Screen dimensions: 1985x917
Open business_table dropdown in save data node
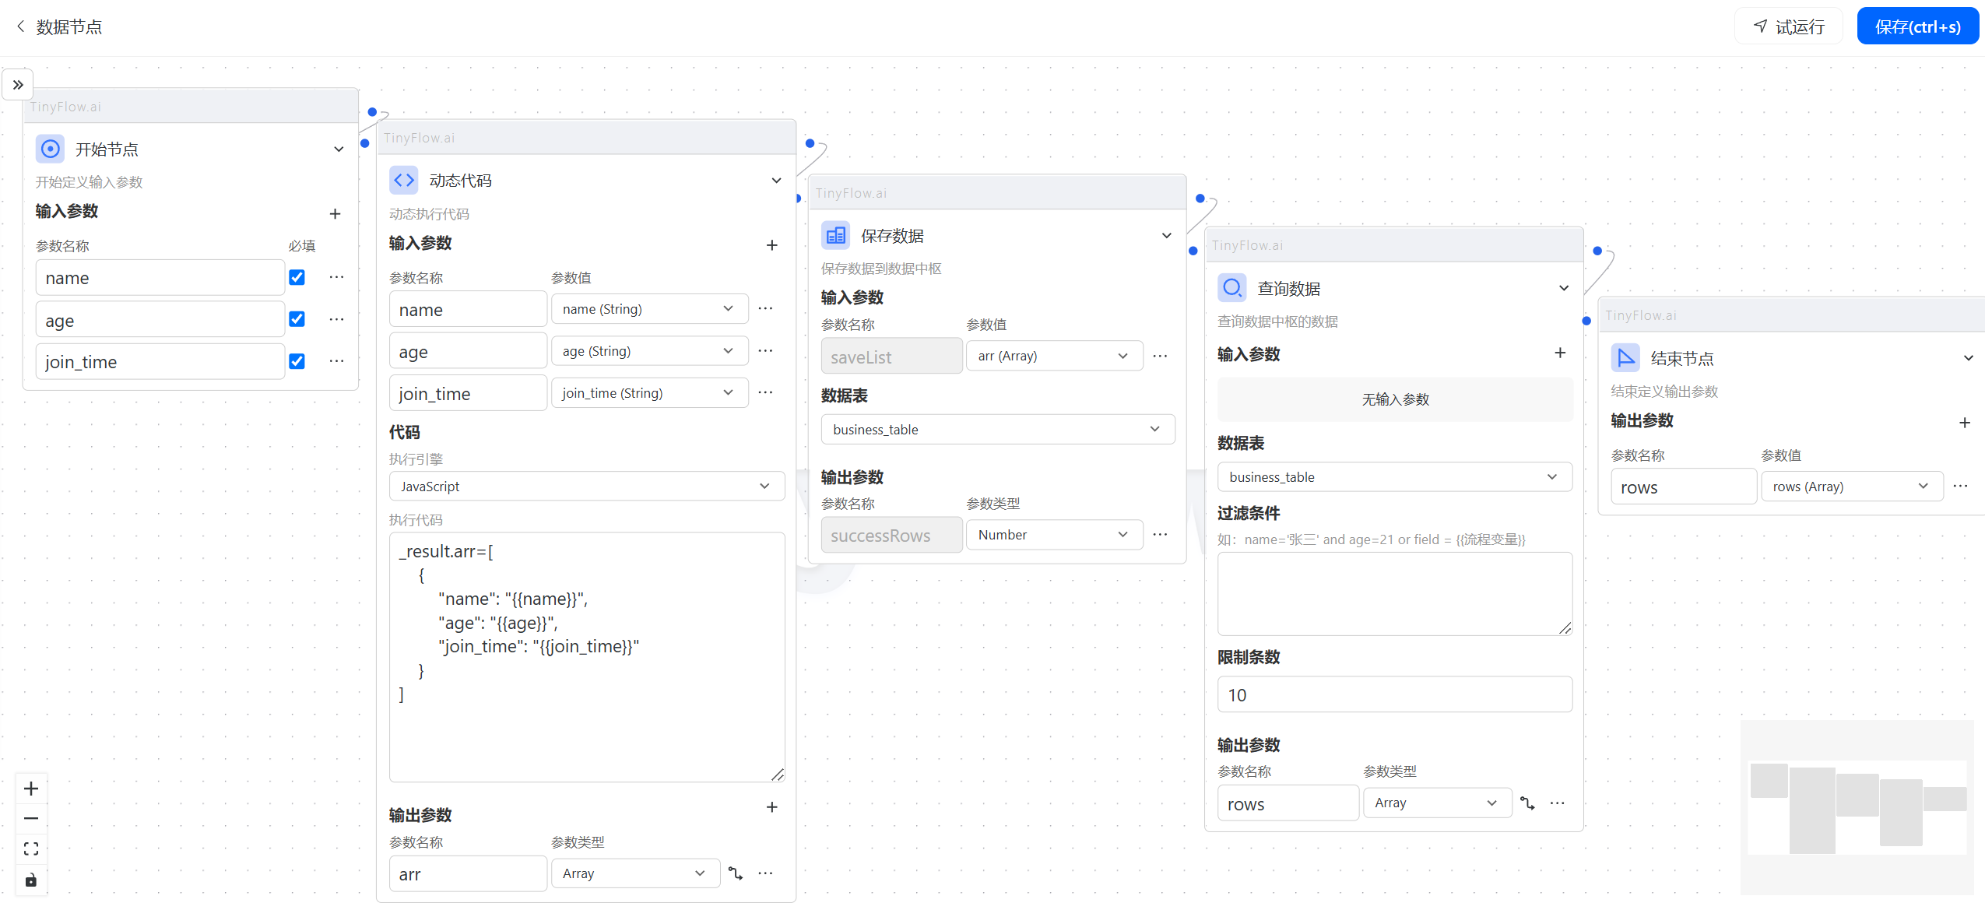(997, 430)
